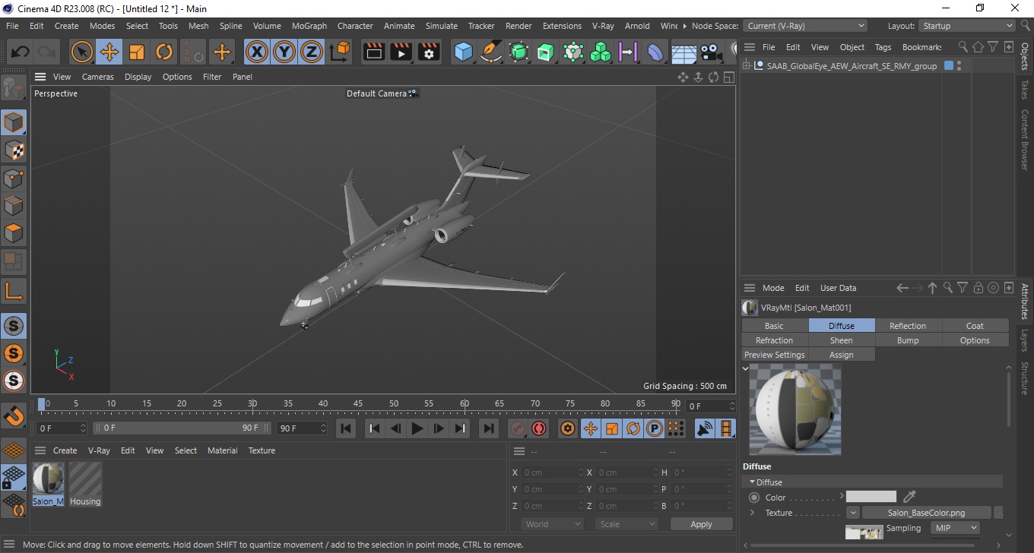
Task: Activate the Rotate tool
Action: (164, 52)
